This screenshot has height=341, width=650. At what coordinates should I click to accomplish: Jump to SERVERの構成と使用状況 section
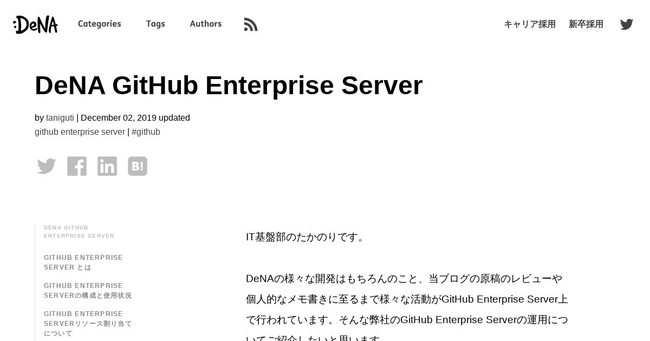click(88, 291)
